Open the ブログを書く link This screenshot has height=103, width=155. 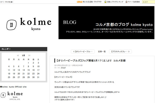tap(9, 2)
